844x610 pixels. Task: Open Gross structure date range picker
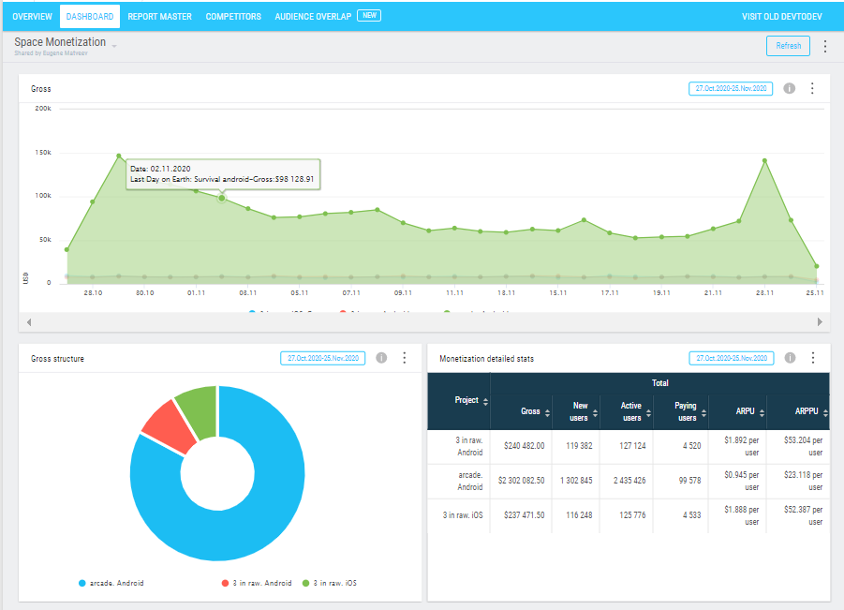pos(323,358)
